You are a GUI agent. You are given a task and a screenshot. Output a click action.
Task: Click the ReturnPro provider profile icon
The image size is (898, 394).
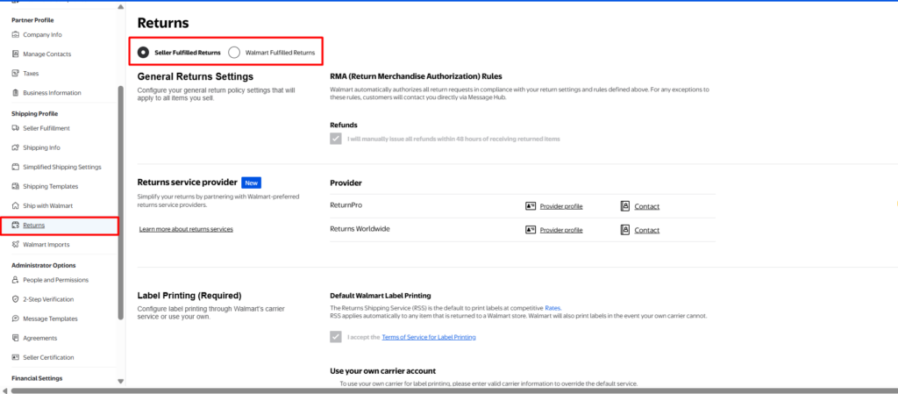(x=531, y=206)
